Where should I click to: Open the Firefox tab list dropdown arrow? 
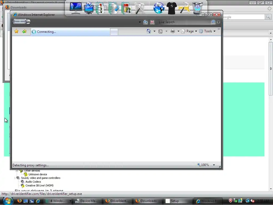271,33
